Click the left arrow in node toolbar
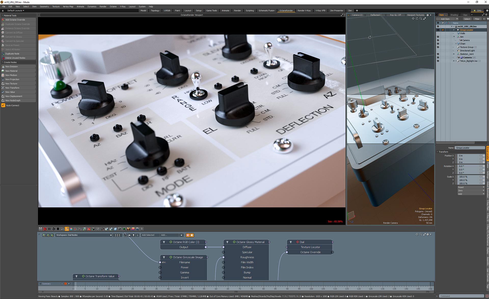Viewport: 489px width, 299px height. pyautogui.click(x=129, y=235)
